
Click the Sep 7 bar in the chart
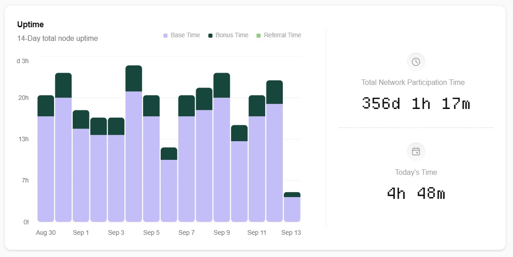pos(187,158)
